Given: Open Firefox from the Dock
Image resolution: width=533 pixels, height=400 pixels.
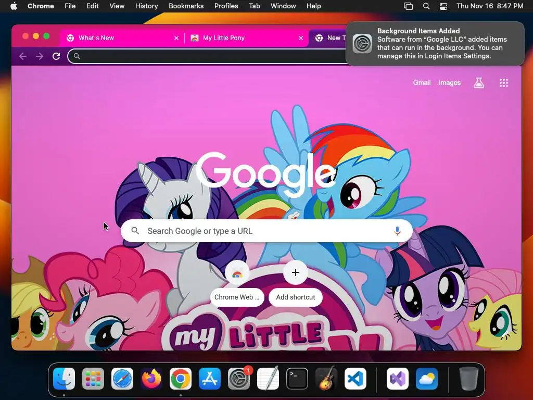Looking at the screenshot, I should 151,379.
